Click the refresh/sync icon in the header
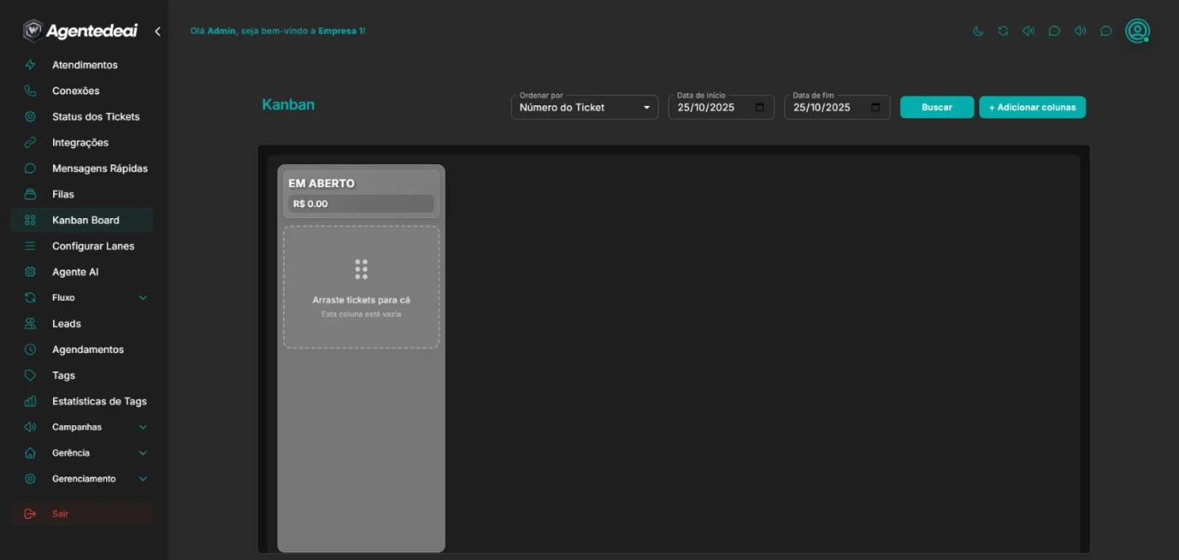 [1003, 30]
